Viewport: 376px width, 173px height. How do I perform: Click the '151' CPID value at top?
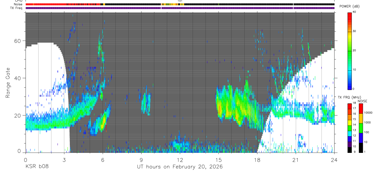(180, 1)
